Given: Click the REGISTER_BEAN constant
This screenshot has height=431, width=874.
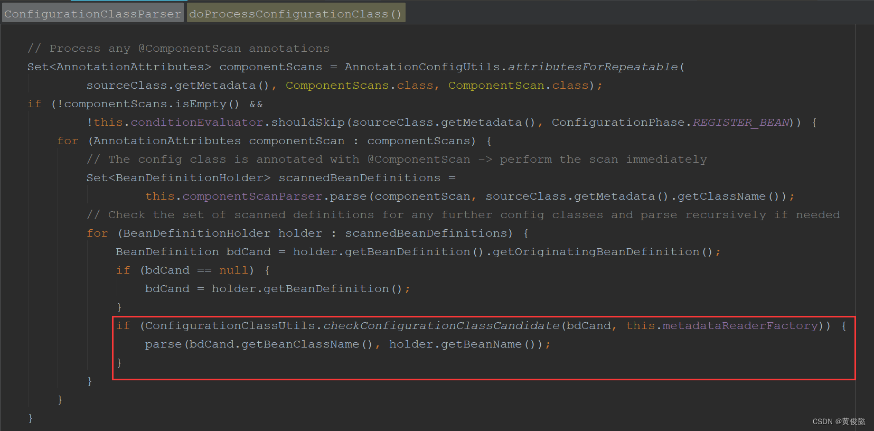Looking at the screenshot, I should click(x=741, y=123).
